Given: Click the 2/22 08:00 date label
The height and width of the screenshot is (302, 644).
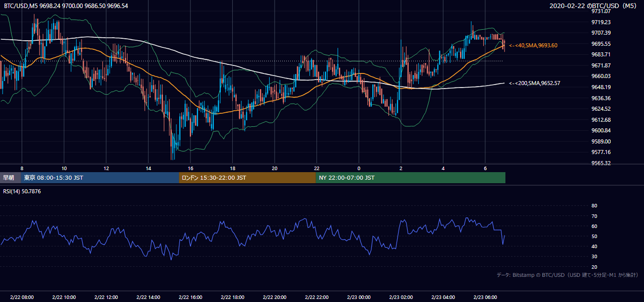Looking at the screenshot, I should pos(21,297).
